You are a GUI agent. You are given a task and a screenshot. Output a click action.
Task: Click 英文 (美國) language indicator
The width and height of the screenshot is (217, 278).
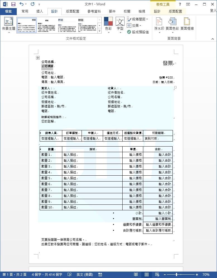85,274
